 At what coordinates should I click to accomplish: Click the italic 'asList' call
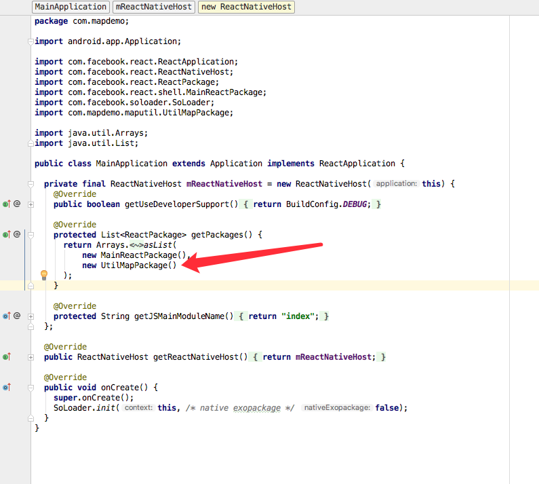(x=157, y=245)
